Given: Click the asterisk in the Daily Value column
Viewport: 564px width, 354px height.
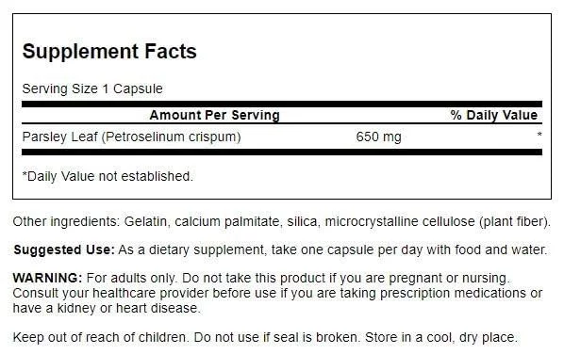Looking at the screenshot, I should coord(539,135).
